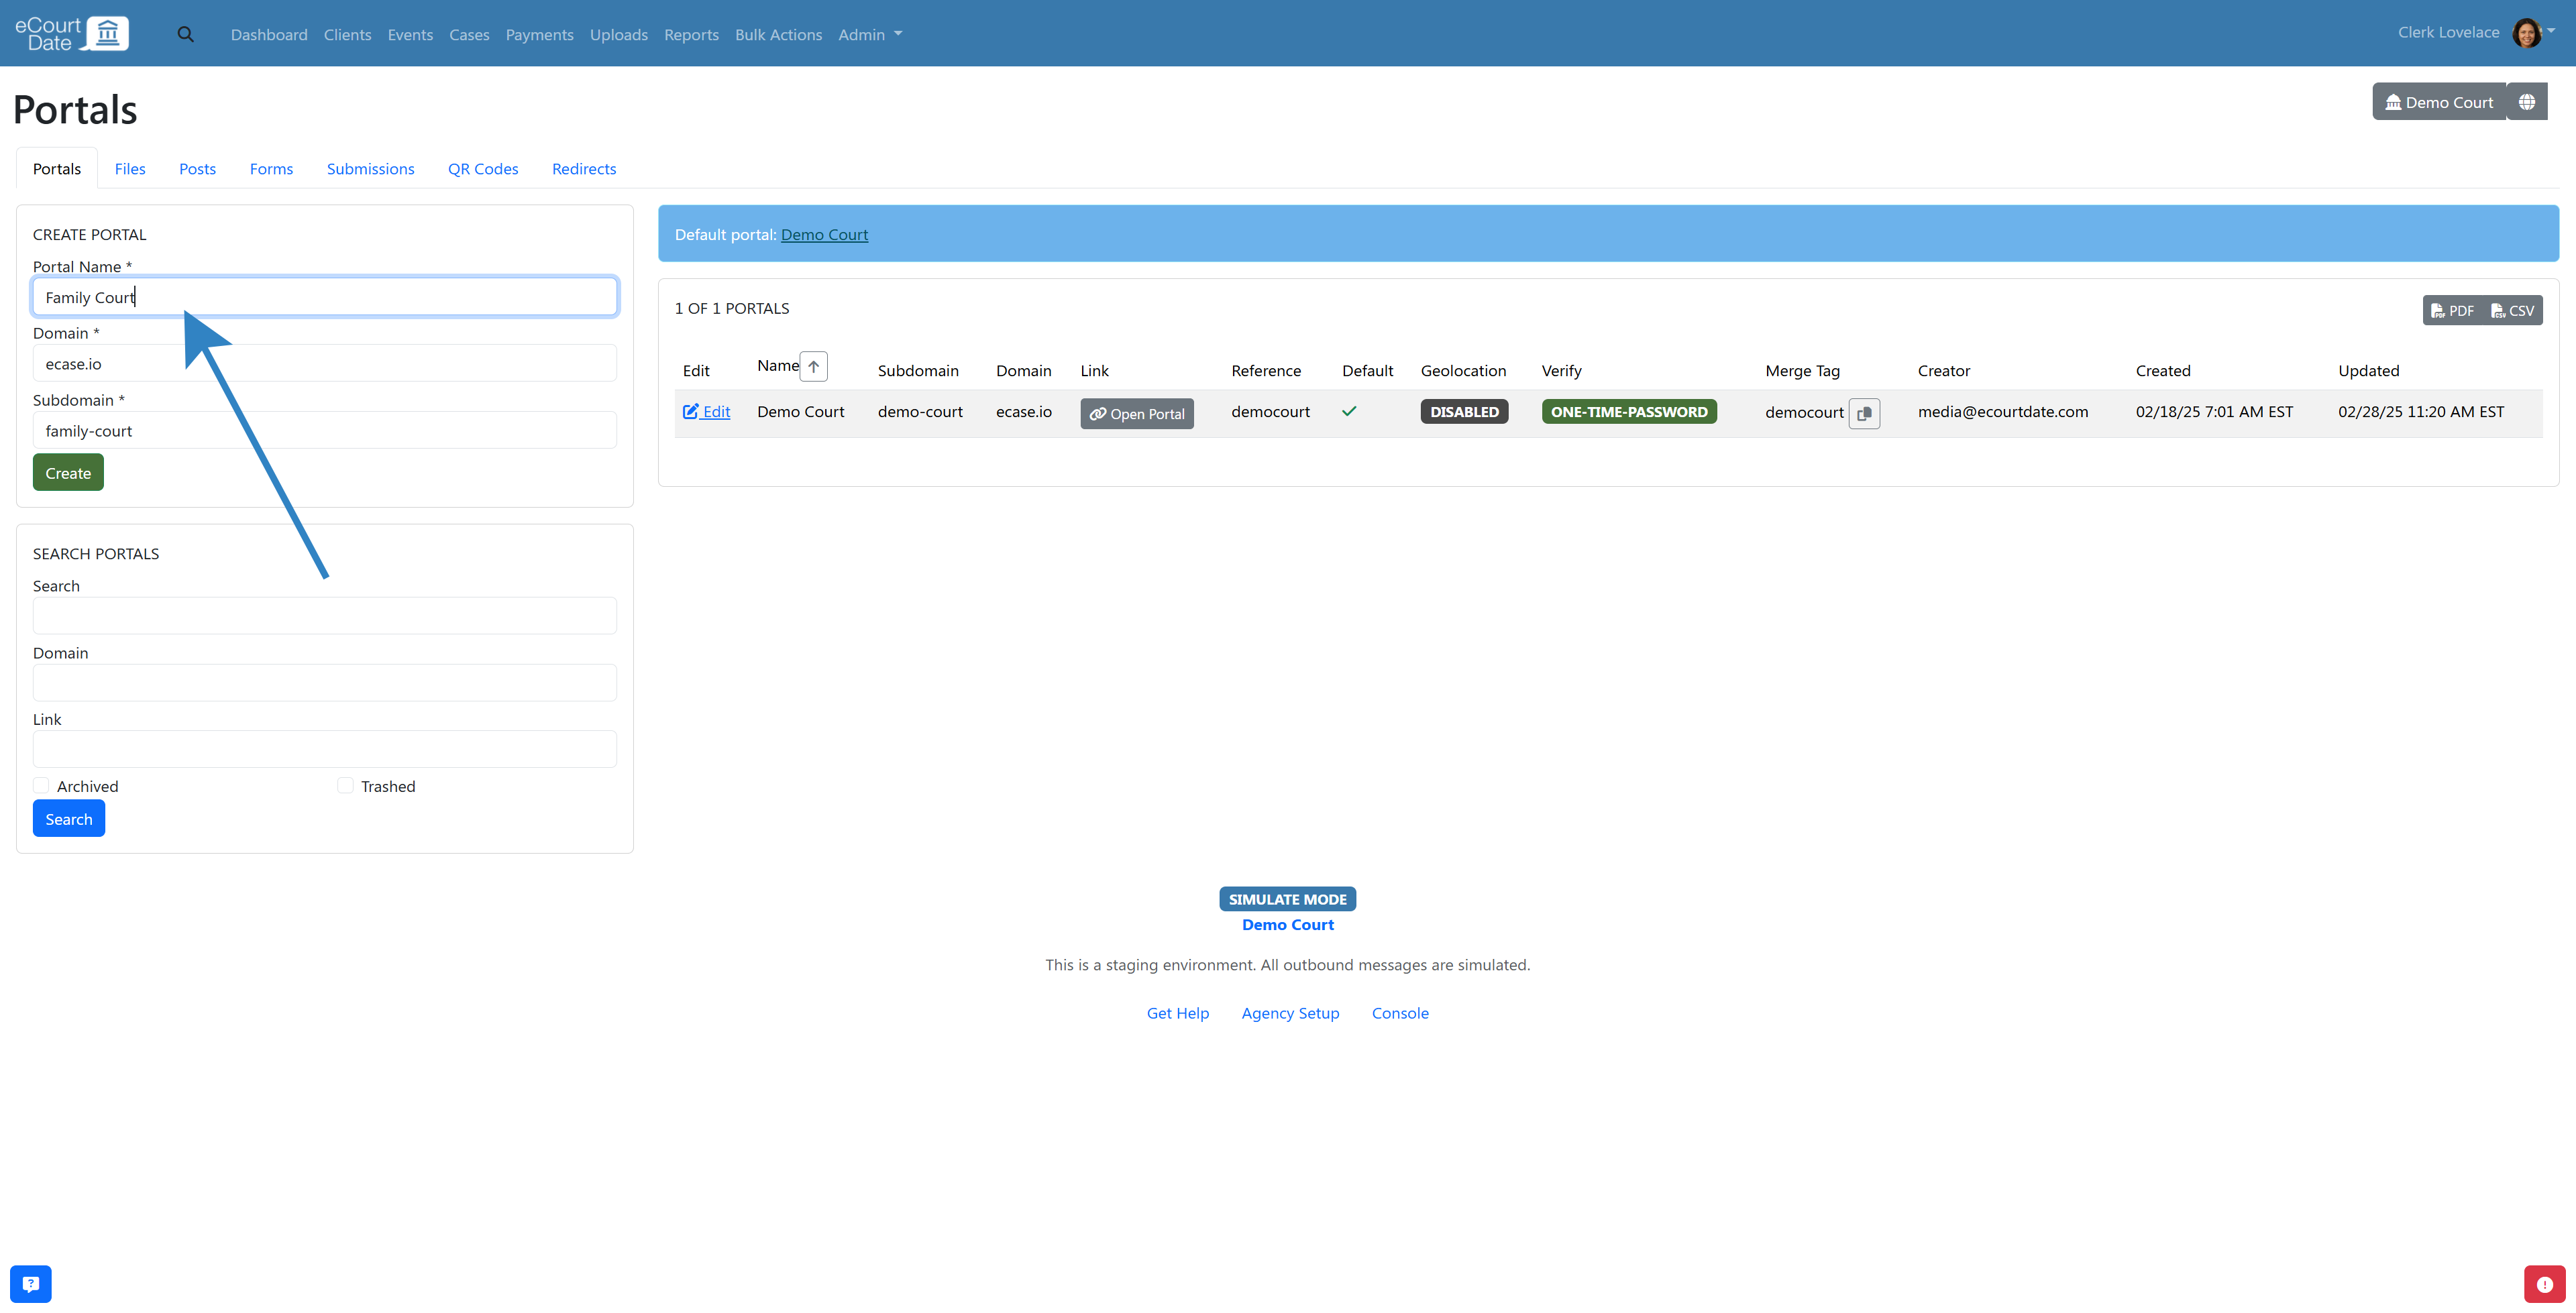This screenshot has width=2576, height=1313.
Task: Click the Search text field
Action: [x=325, y=616]
